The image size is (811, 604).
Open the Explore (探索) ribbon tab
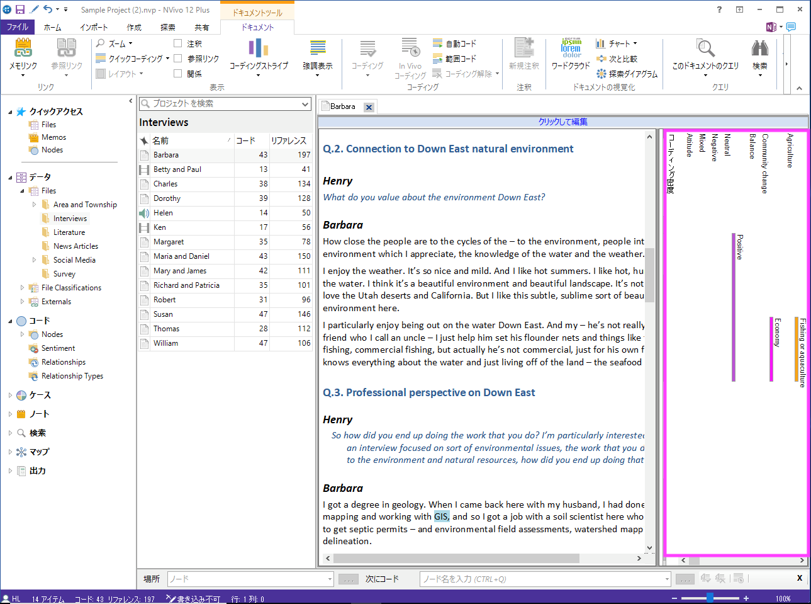point(167,27)
